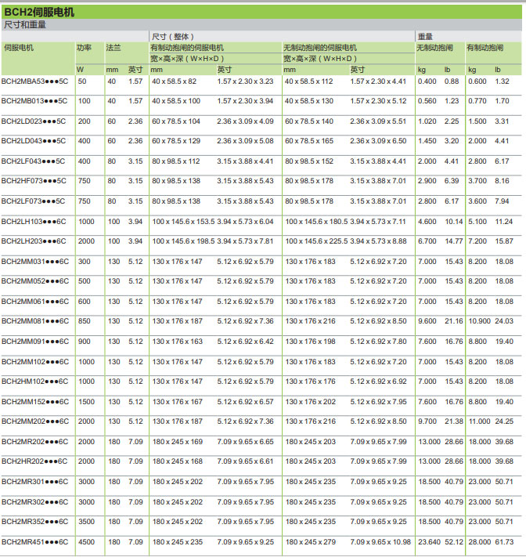Click the BCH2HR202●●●6C model cell
Viewport: 526px width, 557px height.
click(x=34, y=461)
